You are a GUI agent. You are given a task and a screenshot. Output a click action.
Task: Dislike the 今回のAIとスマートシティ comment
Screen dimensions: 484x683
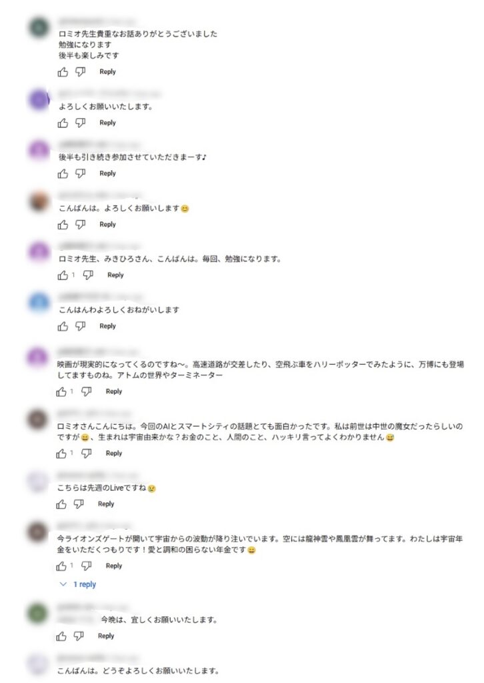point(87,454)
